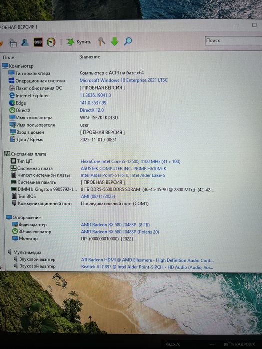Click the Монитор row icon
The height and width of the screenshot is (349, 262).
(15, 238)
